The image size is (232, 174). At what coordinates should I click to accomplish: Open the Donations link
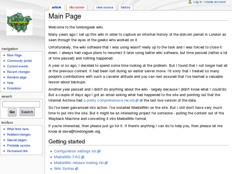(x=14, y=88)
